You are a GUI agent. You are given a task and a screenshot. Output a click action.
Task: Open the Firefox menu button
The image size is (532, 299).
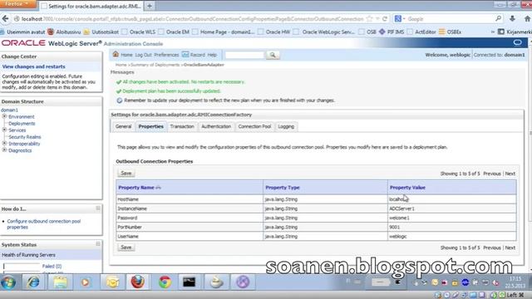pyautogui.click(x=17, y=3)
